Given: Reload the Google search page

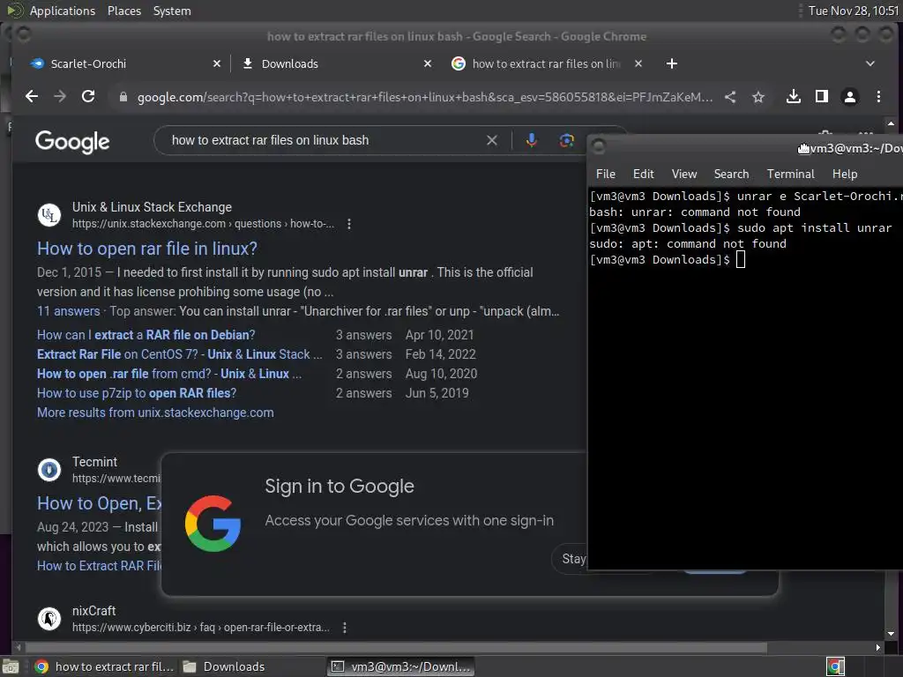Looking at the screenshot, I should [x=88, y=97].
